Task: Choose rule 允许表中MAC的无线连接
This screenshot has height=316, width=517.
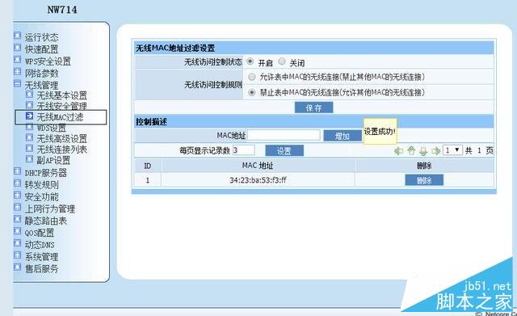Action: (x=252, y=77)
